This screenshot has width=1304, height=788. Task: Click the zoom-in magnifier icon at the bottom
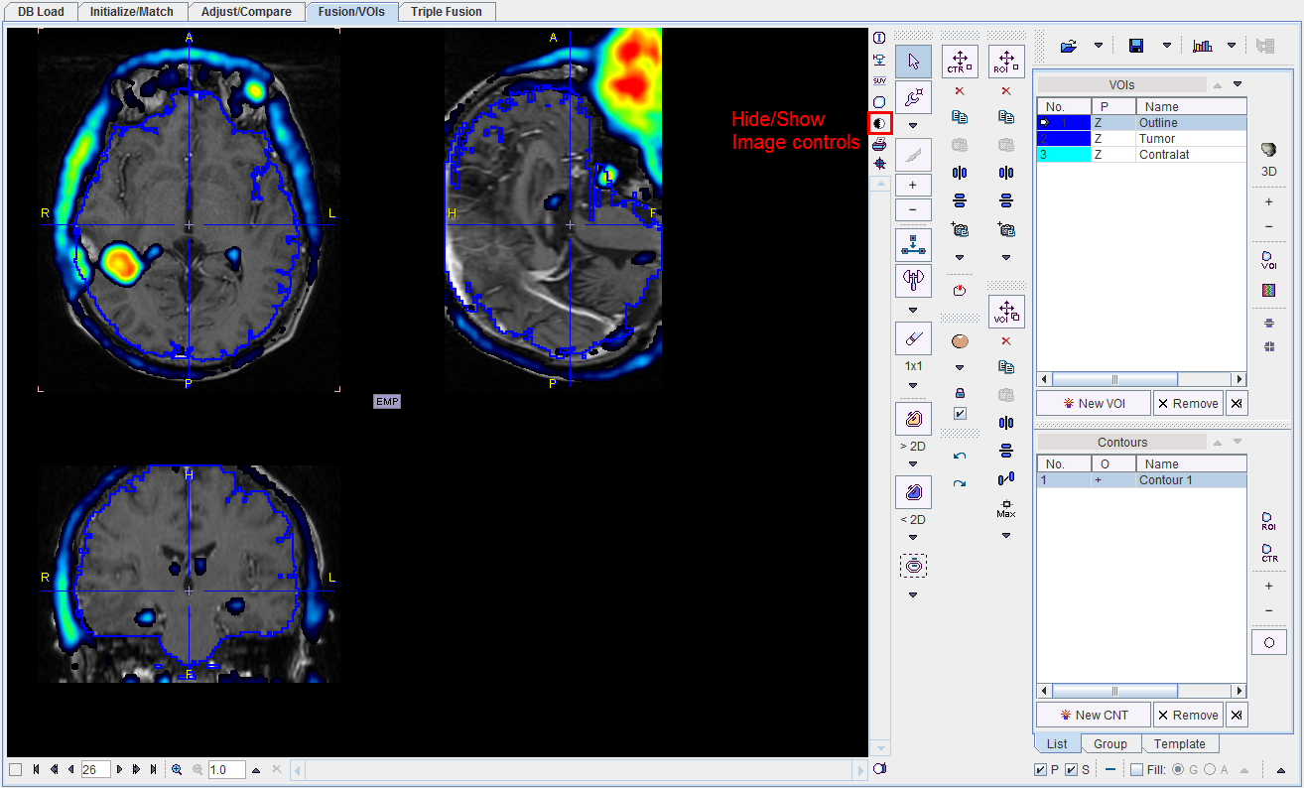[177, 769]
